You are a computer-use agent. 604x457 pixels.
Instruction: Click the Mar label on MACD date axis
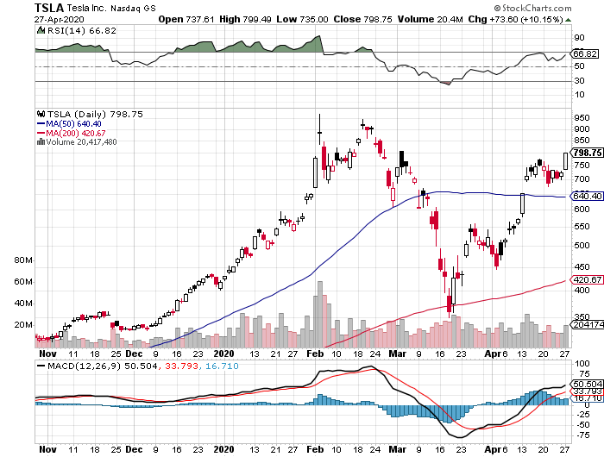pyautogui.click(x=397, y=449)
